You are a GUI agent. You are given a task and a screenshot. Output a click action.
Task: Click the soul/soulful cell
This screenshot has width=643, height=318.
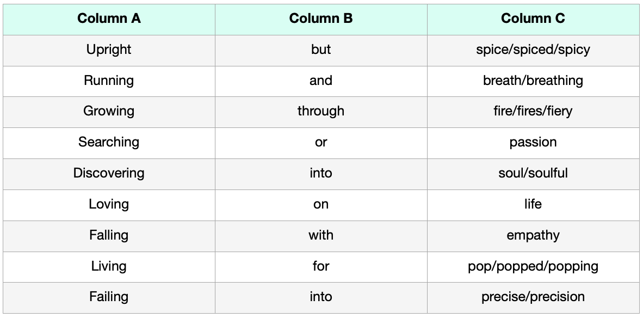[533, 174]
